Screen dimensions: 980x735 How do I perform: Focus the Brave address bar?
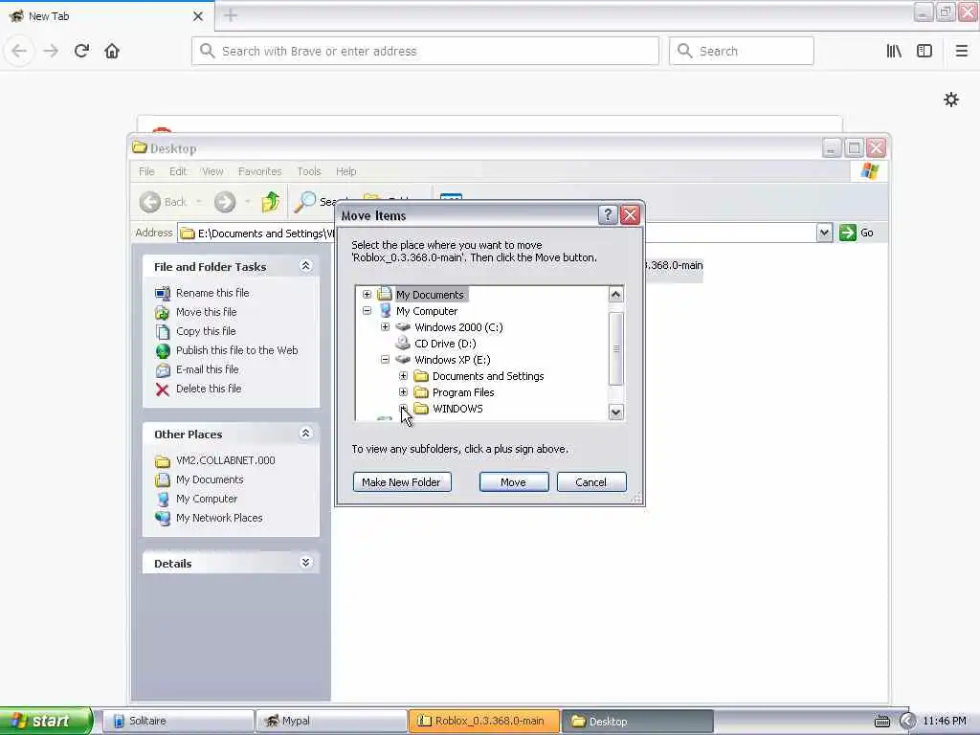[x=425, y=51]
